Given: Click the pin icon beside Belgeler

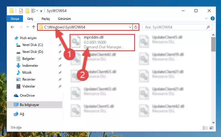Looking at the screenshot, I should tap(60, 59).
